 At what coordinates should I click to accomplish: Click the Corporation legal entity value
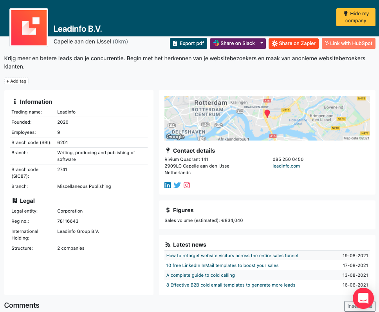(x=70, y=211)
